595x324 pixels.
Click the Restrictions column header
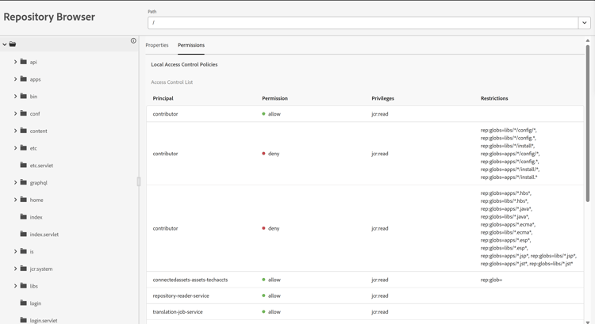[494, 98]
